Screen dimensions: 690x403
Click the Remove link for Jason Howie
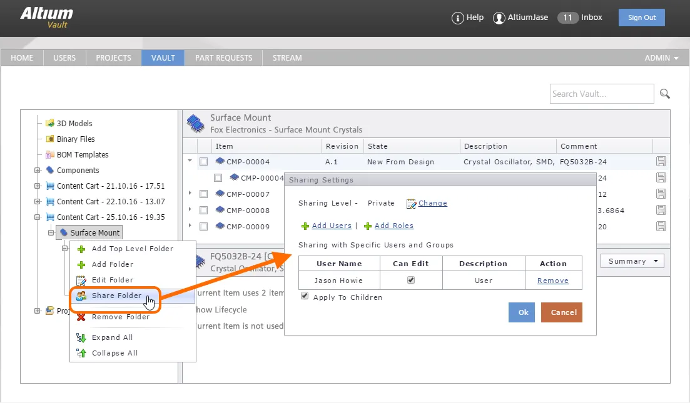553,281
